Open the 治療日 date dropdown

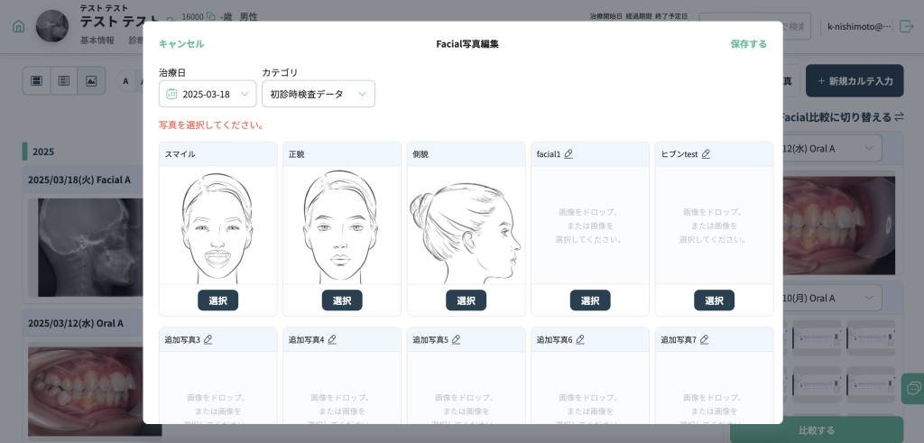click(x=208, y=94)
